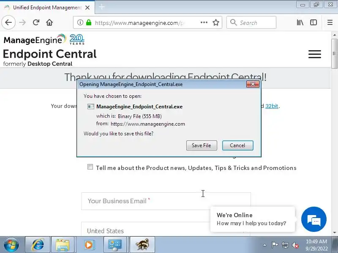Open Windows Explorer folder from taskbar
The height and width of the screenshot is (253, 338).
(x=63, y=245)
